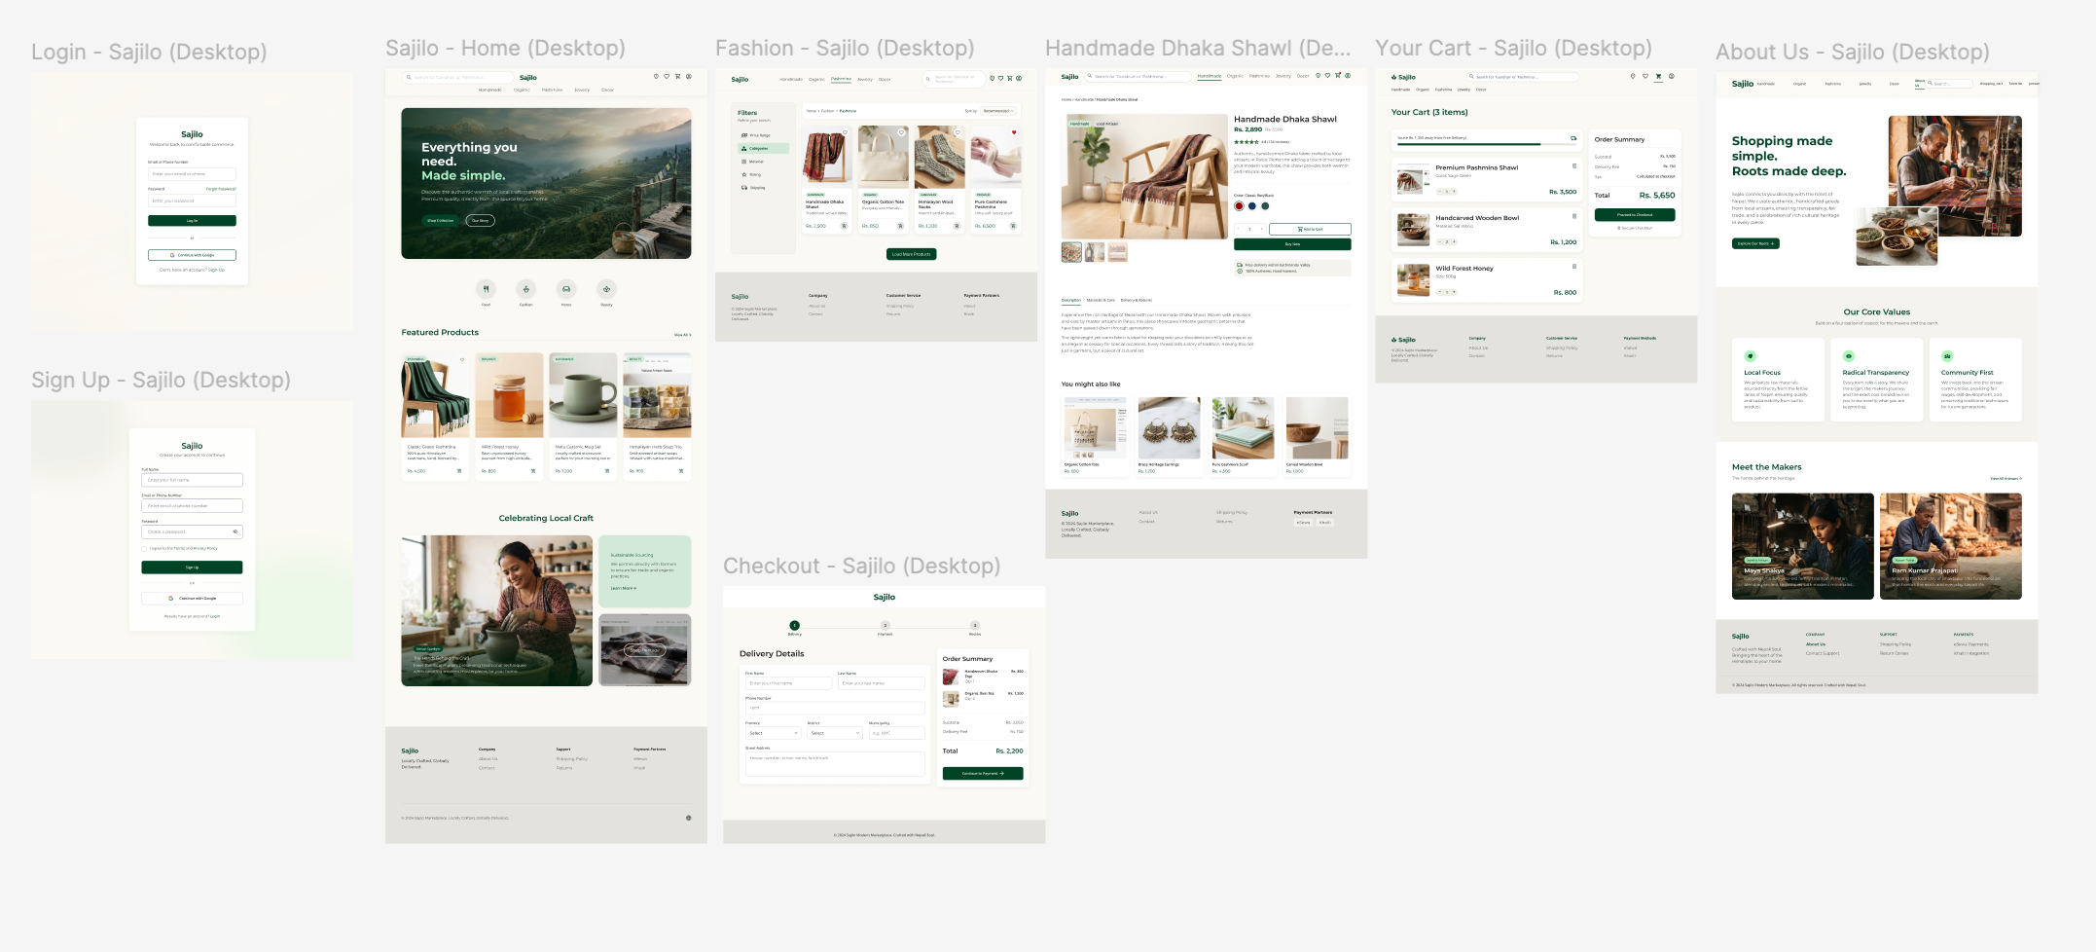Add Handmade Dhaka Shawl card to cart
Image resolution: width=2096 pixels, height=952 pixels.
(x=846, y=226)
